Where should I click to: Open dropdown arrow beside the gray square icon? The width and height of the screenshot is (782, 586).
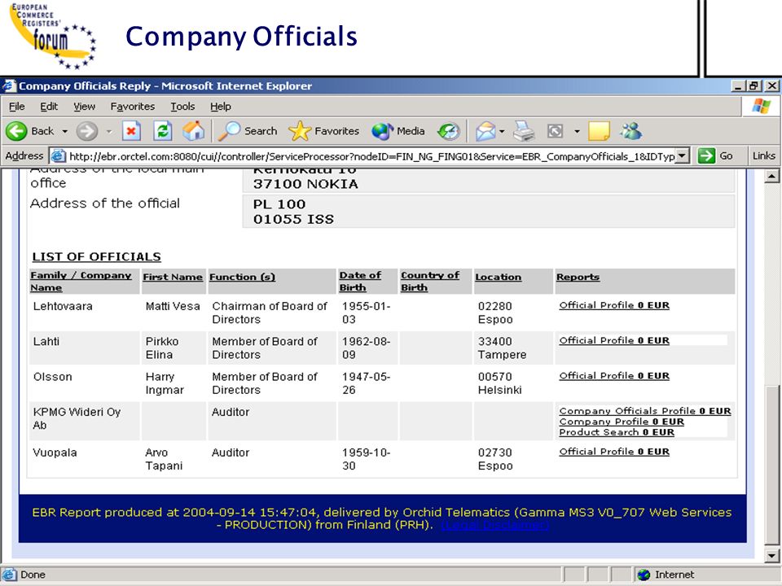577,132
